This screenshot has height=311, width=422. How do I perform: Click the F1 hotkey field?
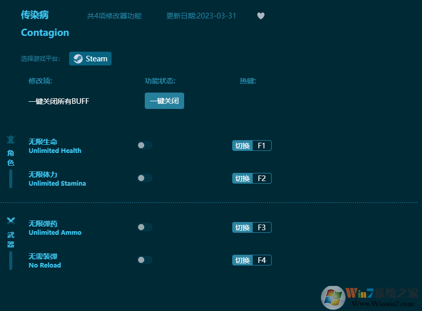[x=262, y=146]
